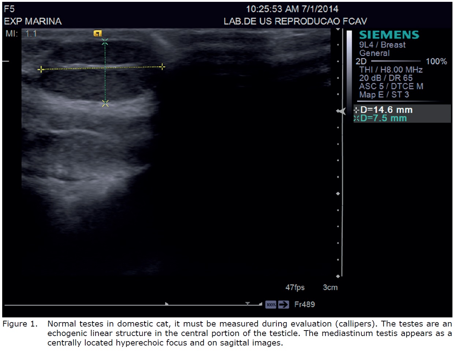Click the focal zone arrow on depth scale
The height and width of the screenshot is (351, 455).
[x=341, y=111]
